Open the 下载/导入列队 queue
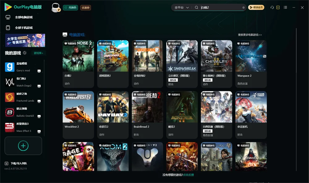This screenshot has width=309, height=183. click(19, 163)
